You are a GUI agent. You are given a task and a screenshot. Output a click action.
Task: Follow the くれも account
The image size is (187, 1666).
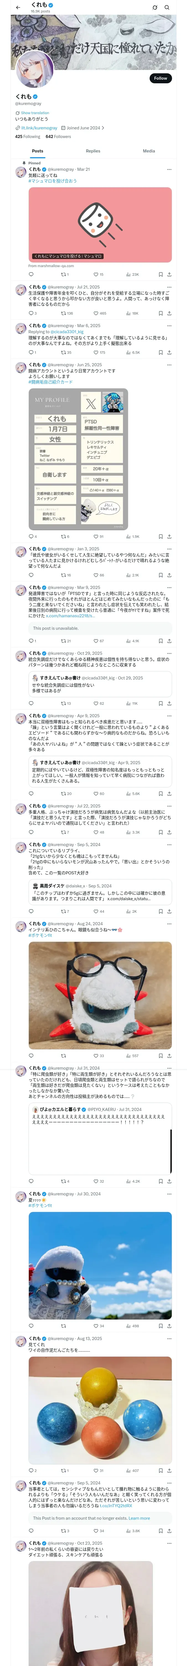161,78
